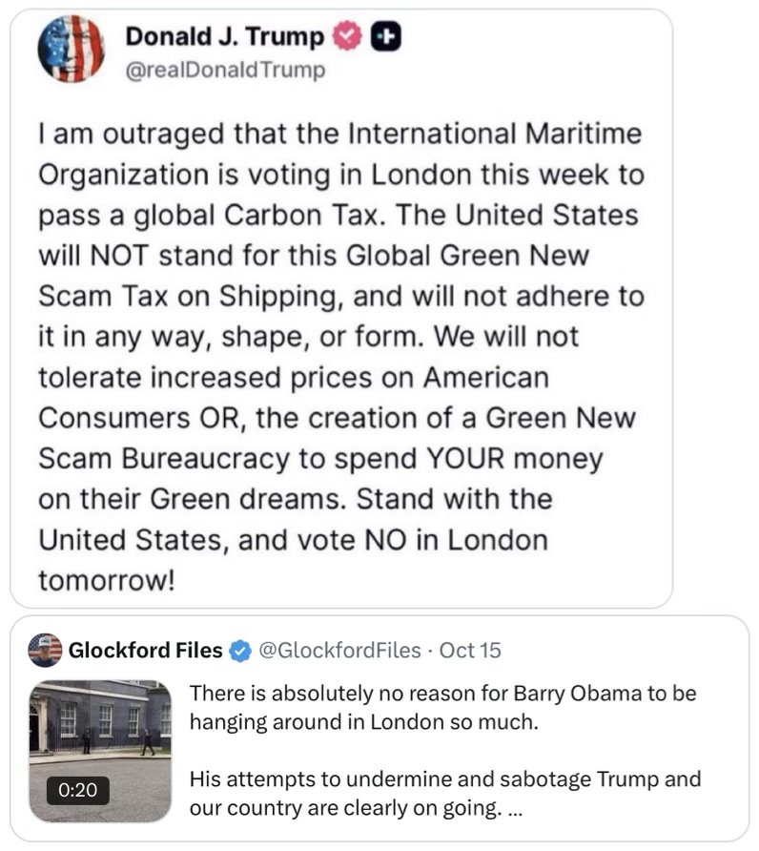759x851 pixels.
Task: Click the 'Scam Bureaucracy to spend YOUR money' line
Action: click(x=320, y=459)
